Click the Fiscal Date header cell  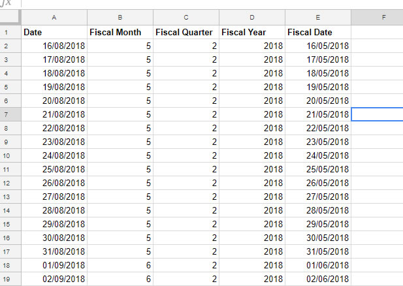point(318,32)
